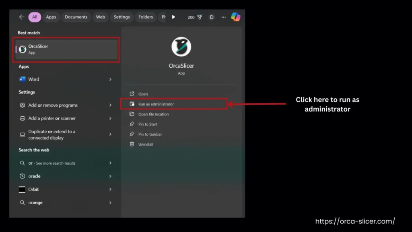Click the Open file location folder icon
This screenshot has height=232, width=412.
click(132, 114)
